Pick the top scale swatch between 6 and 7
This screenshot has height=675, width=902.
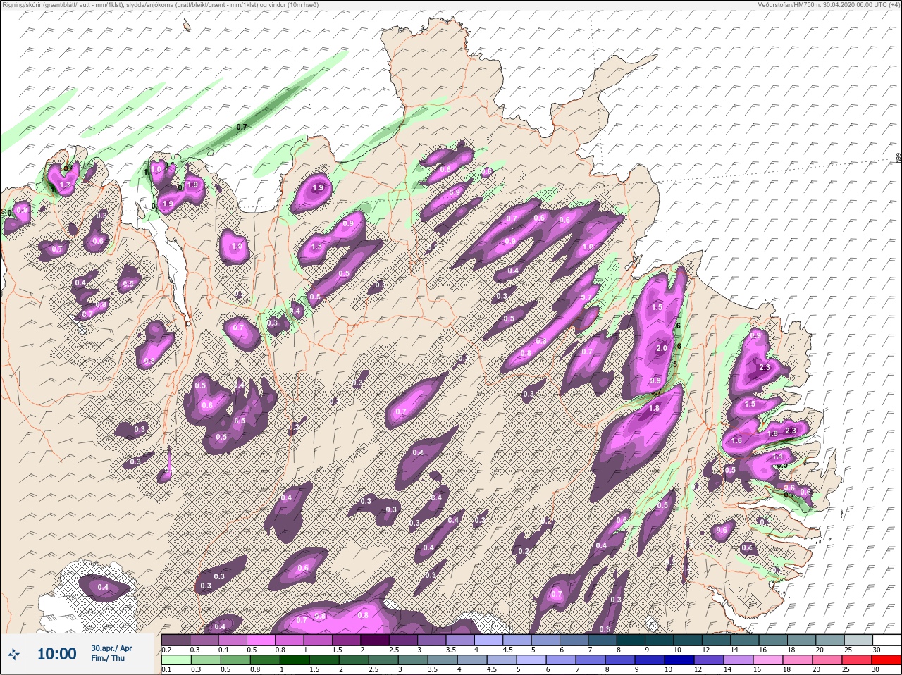tap(574, 640)
